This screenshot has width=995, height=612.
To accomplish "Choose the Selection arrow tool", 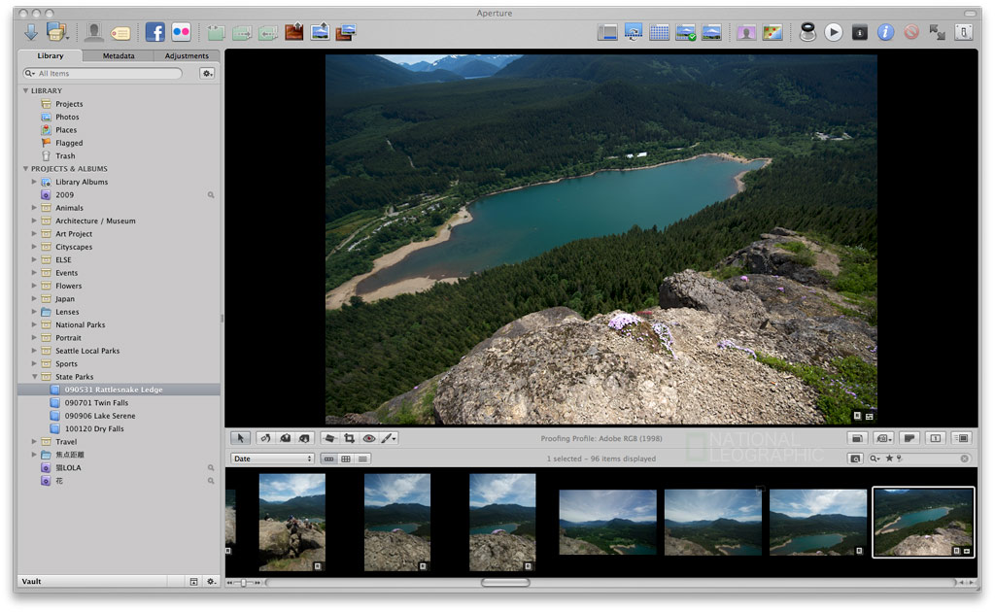I will pyautogui.click(x=241, y=438).
